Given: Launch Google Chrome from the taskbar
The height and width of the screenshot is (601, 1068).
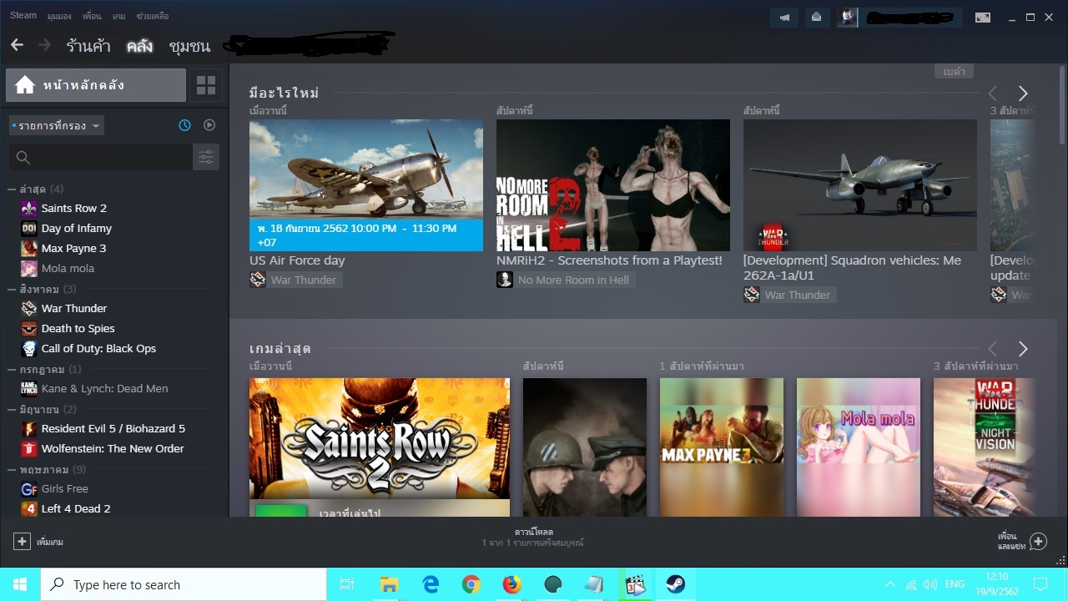Looking at the screenshot, I should point(471,584).
